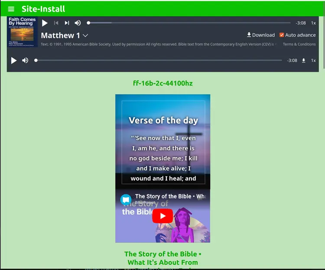The height and width of the screenshot is (270, 325).
Task: Download the Matthew 1 audio
Action: click(x=261, y=35)
